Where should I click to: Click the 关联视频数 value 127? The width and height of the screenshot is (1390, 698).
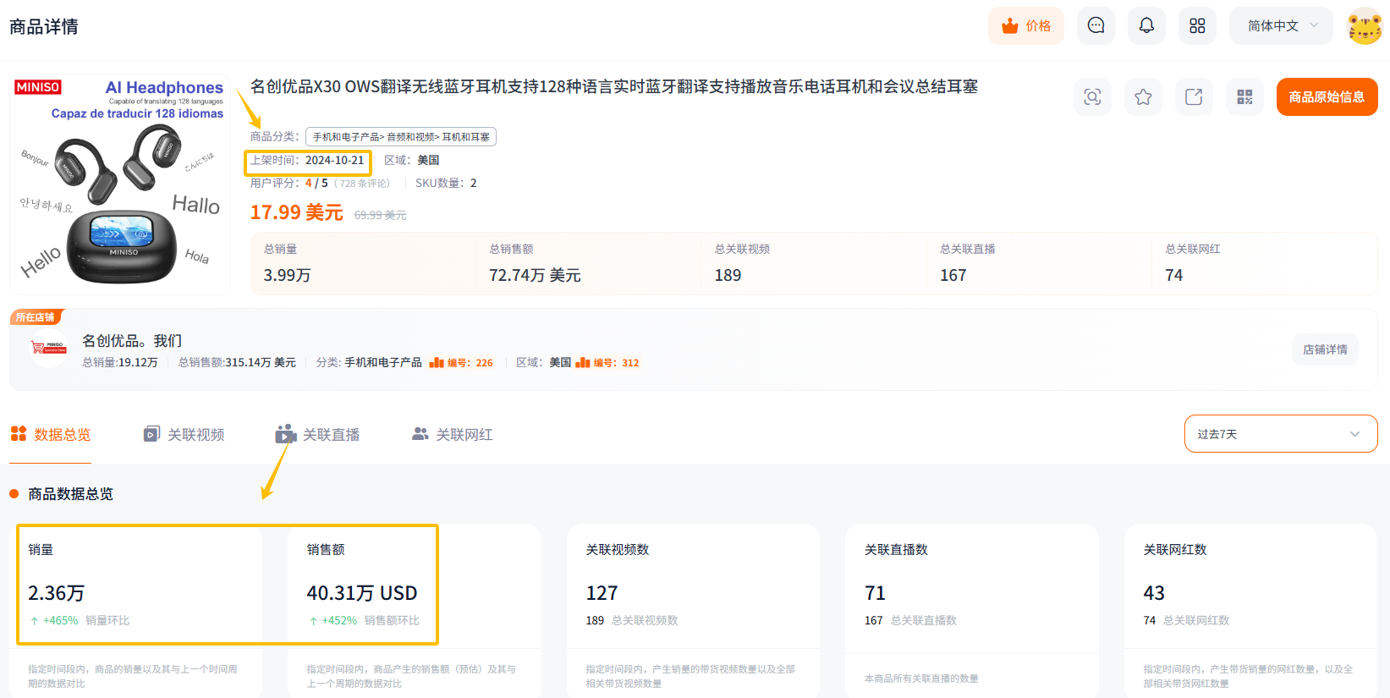click(602, 593)
